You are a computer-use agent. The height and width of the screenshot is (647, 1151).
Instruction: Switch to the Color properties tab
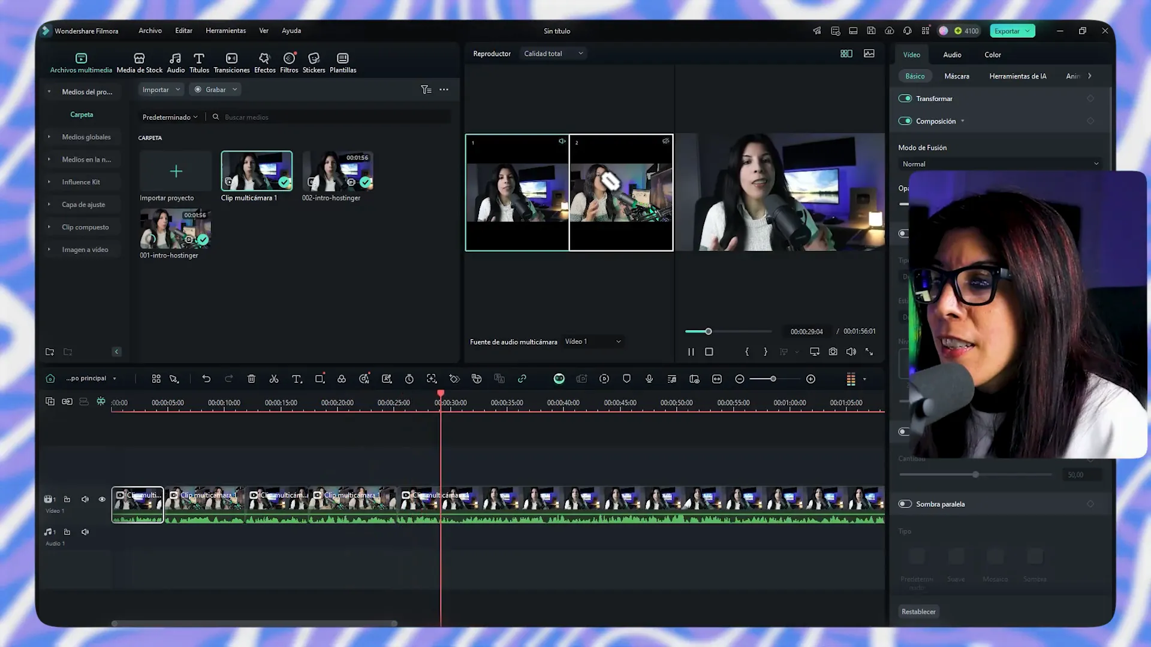tap(993, 55)
